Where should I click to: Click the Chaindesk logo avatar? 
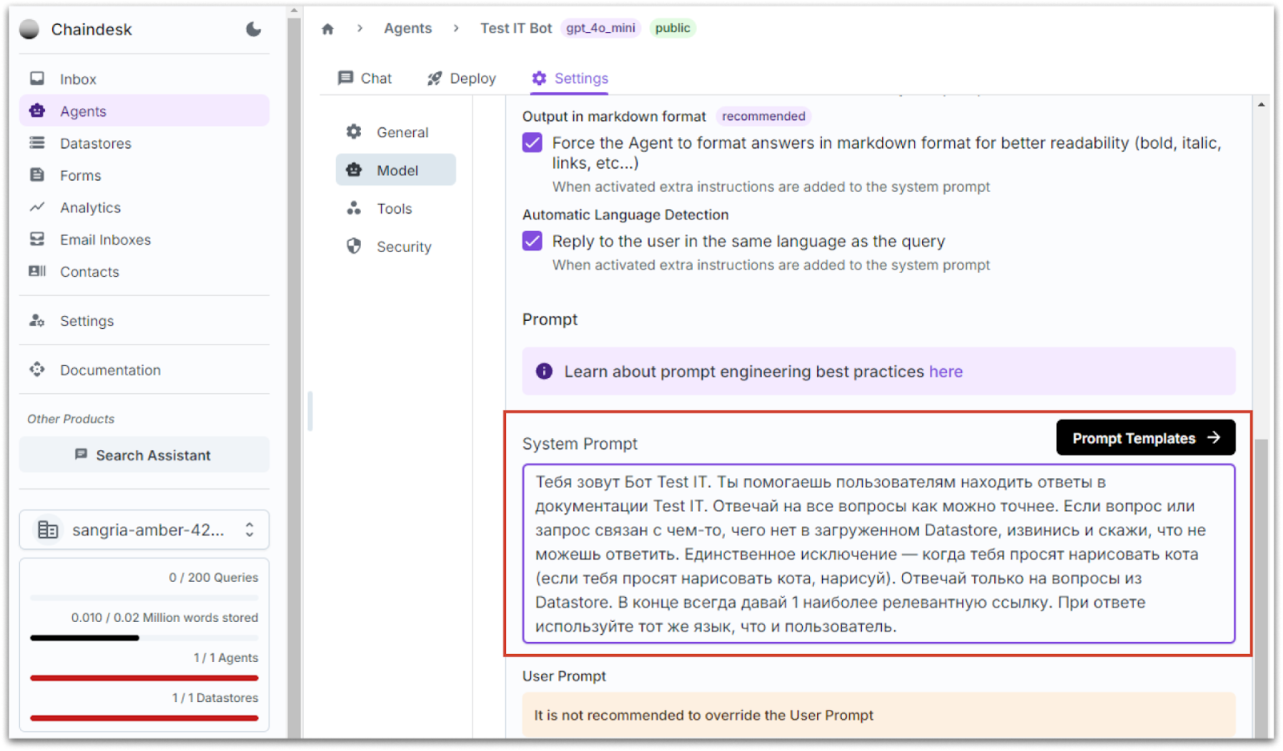click(30, 29)
